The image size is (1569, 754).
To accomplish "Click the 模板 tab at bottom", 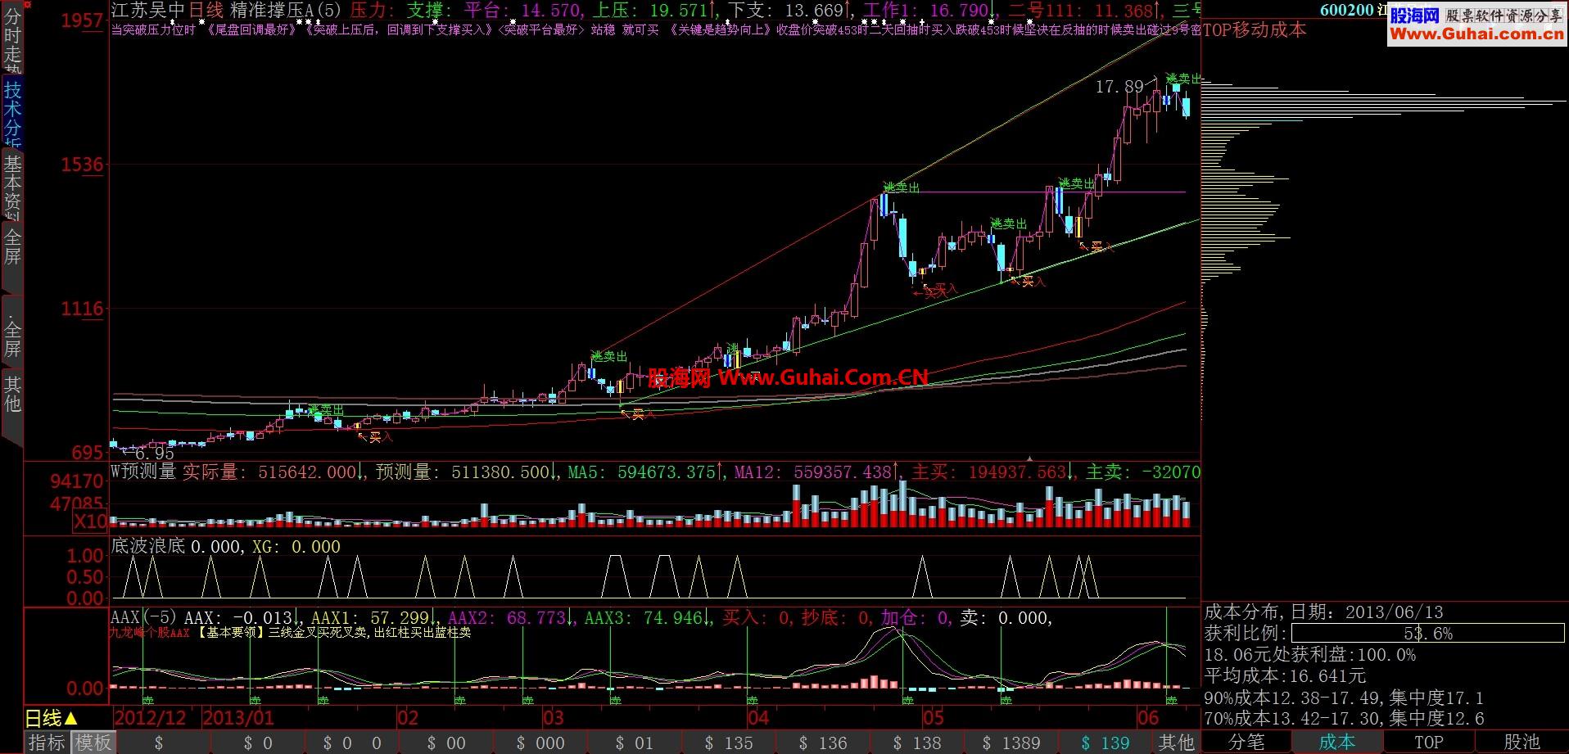I will pyautogui.click(x=93, y=743).
